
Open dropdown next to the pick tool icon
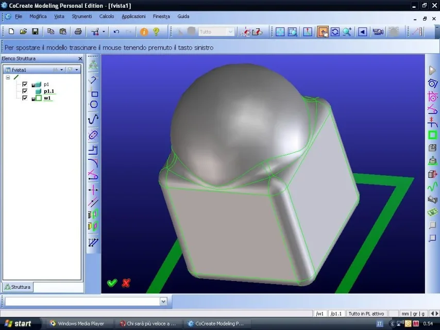coord(104,32)
